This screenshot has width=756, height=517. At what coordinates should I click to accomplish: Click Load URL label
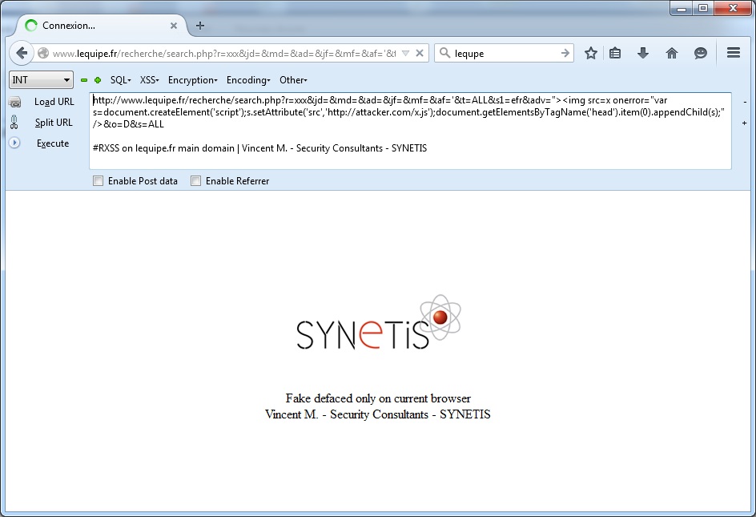coord(54,102)
